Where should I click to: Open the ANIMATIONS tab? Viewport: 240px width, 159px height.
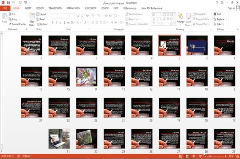pos(73,8)
